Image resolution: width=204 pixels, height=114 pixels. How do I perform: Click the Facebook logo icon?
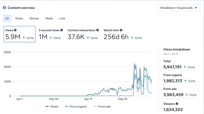coord(4,8)
